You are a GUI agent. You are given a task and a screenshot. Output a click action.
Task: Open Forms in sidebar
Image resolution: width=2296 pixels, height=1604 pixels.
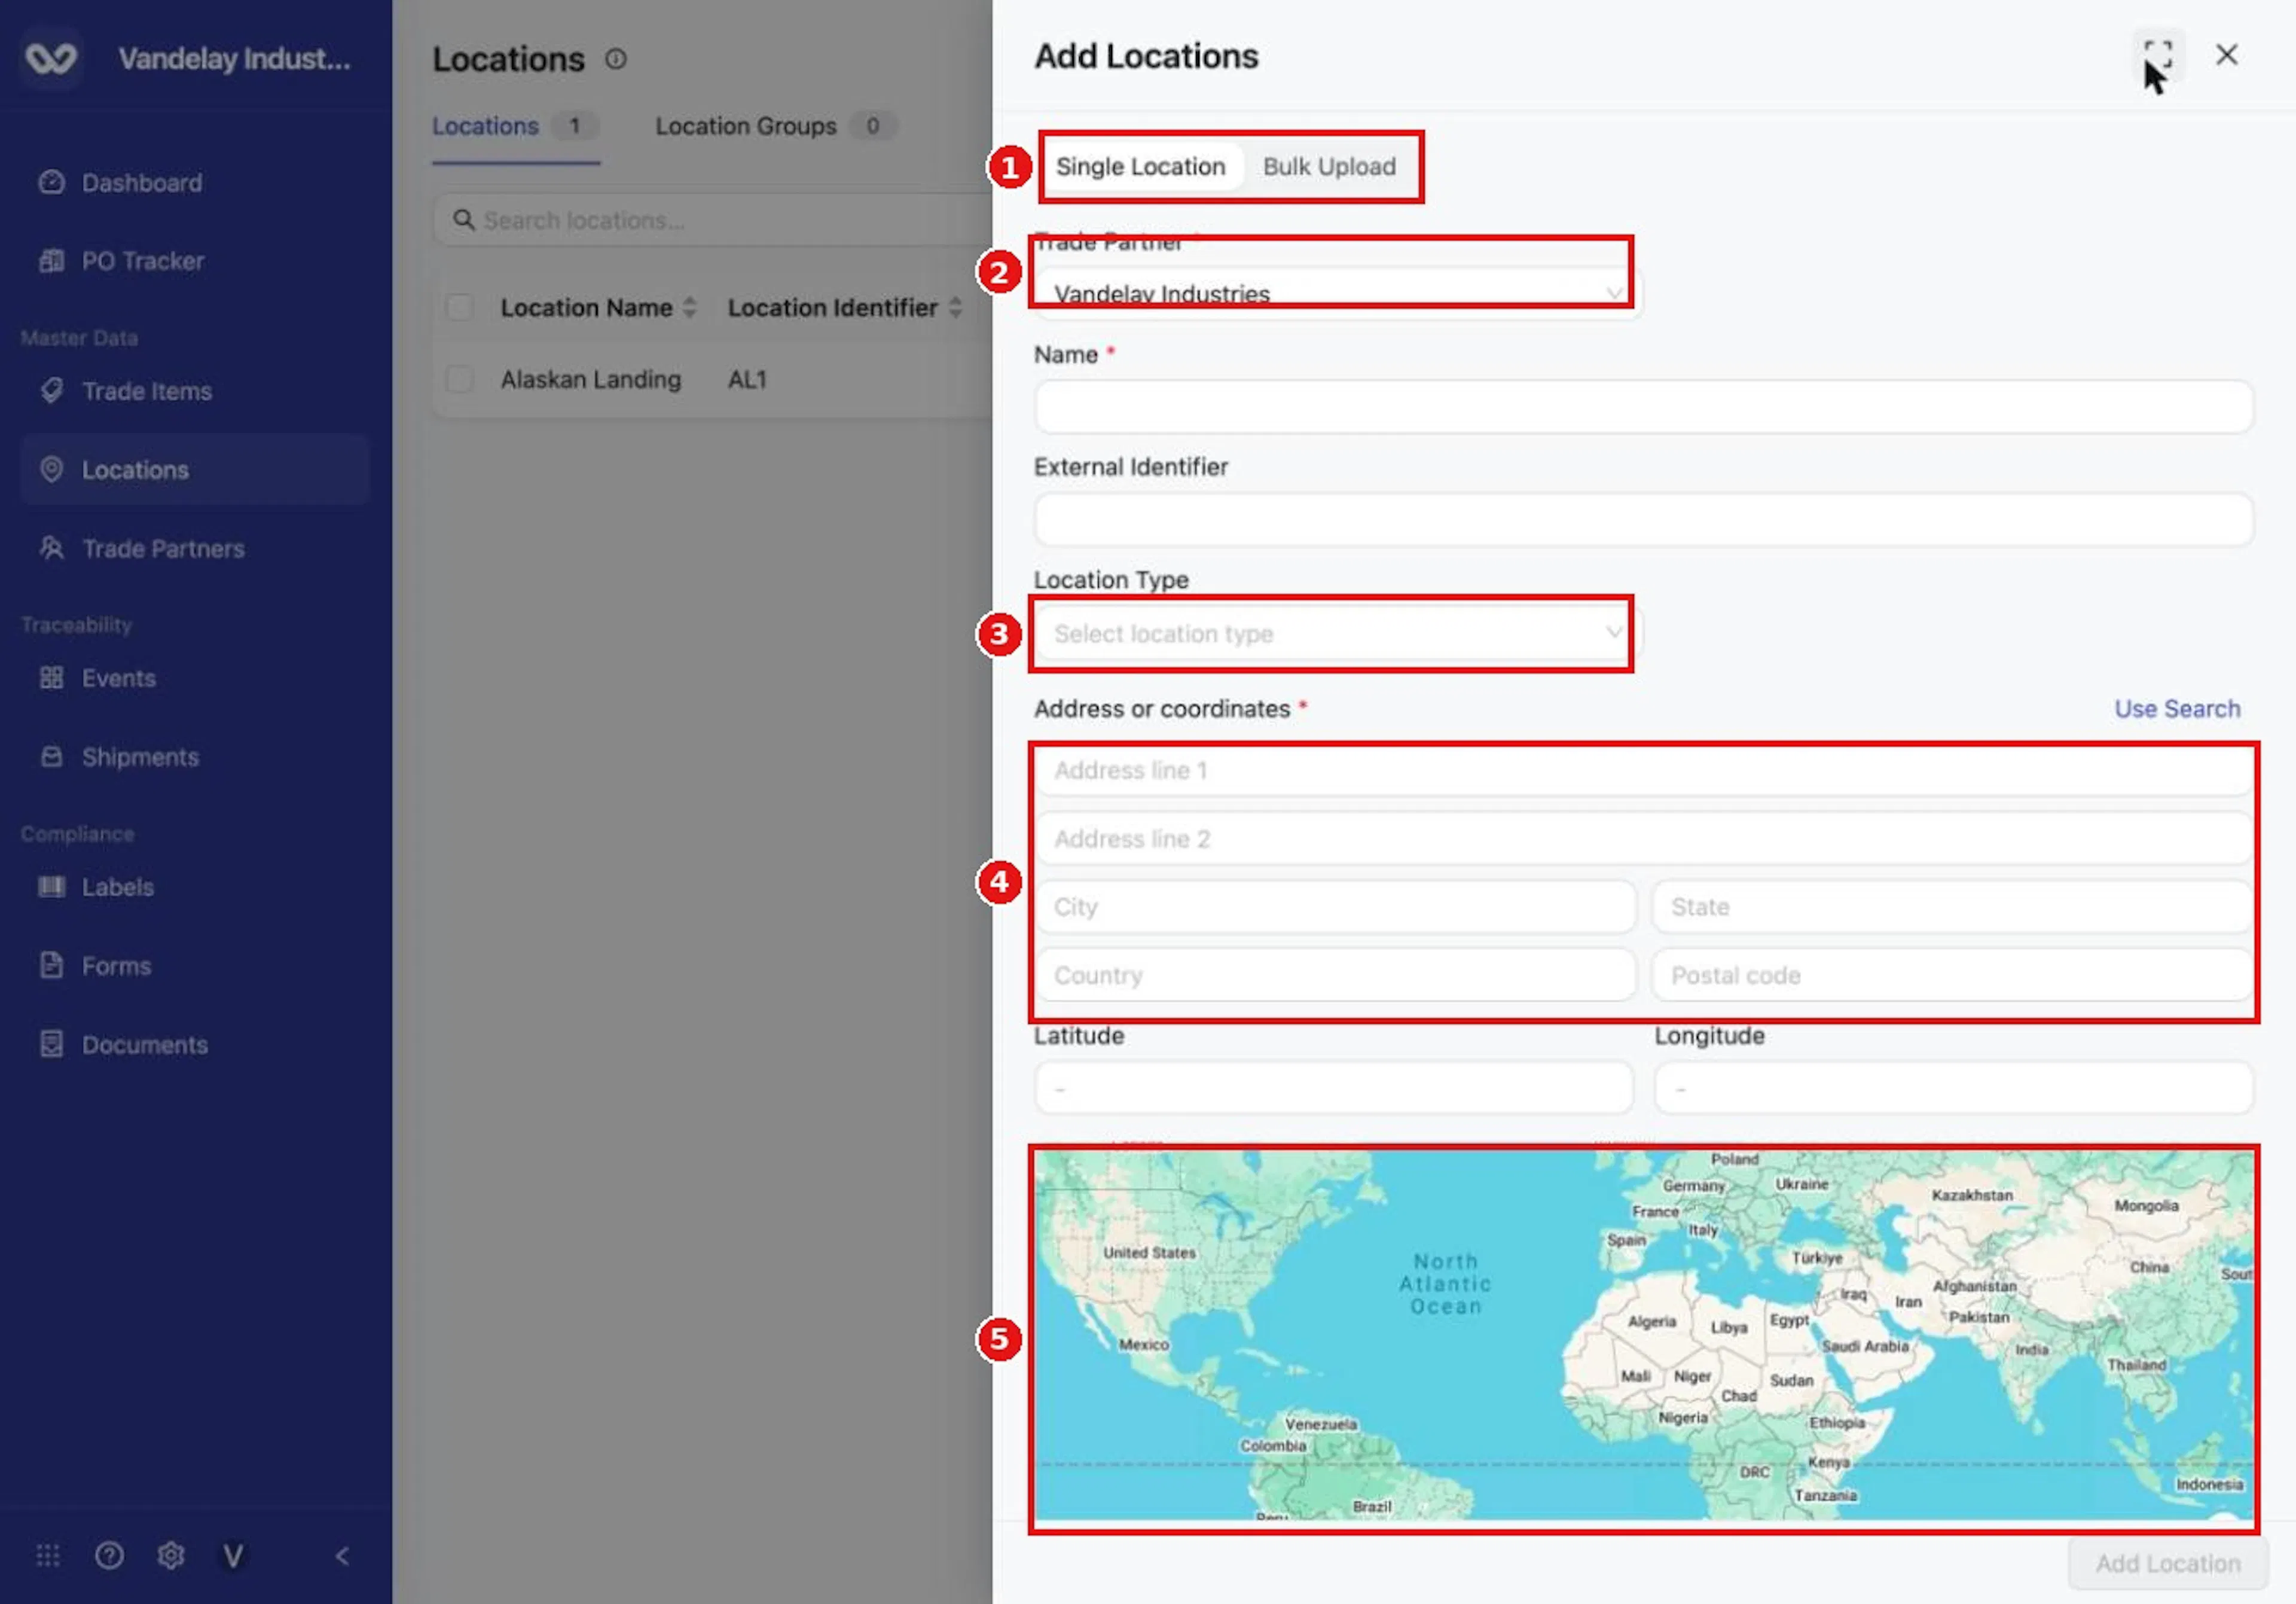coord(95,966)
